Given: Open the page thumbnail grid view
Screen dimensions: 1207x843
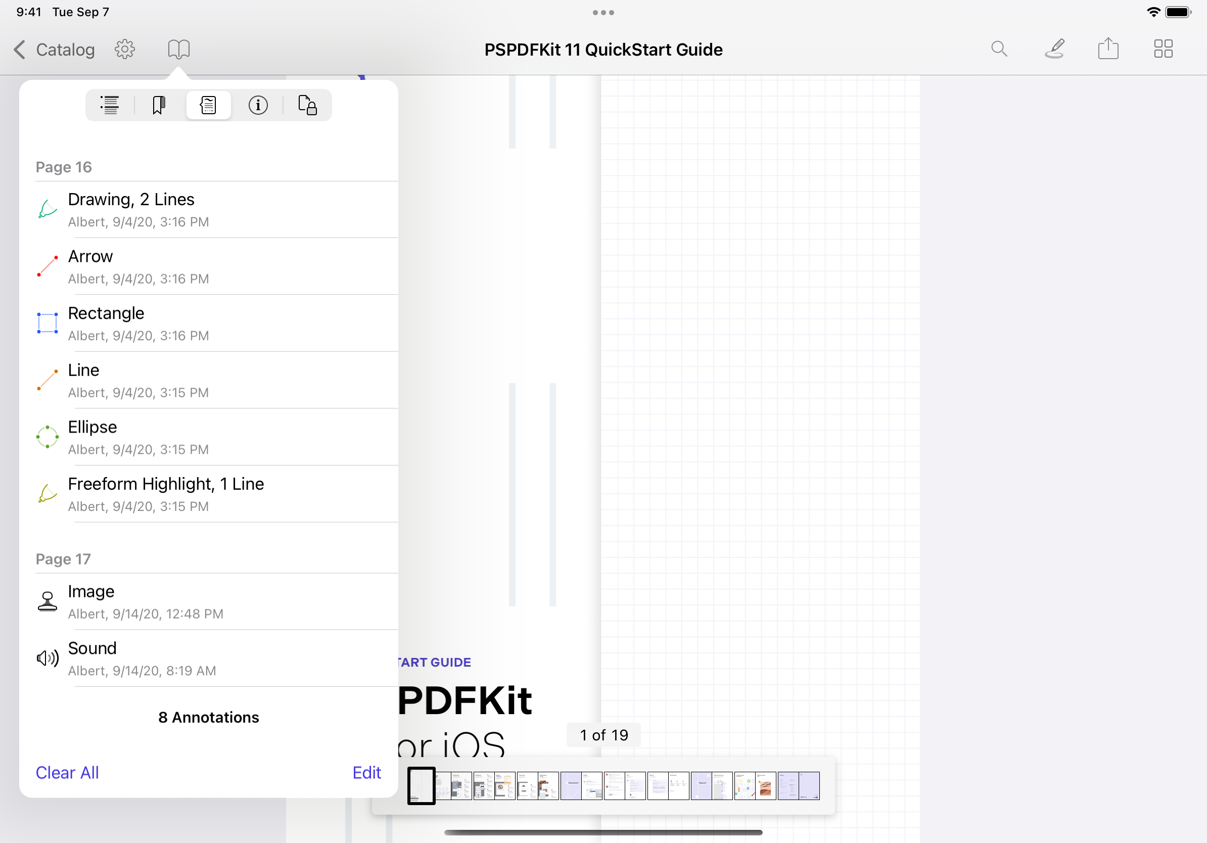Looking at the screenshot, I should click(1163, 49).
